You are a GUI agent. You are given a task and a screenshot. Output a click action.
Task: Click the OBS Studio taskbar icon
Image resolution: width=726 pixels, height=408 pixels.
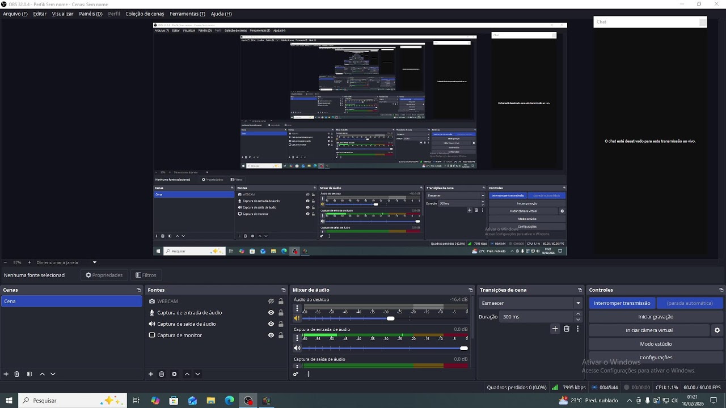click(x=248, y=401)
